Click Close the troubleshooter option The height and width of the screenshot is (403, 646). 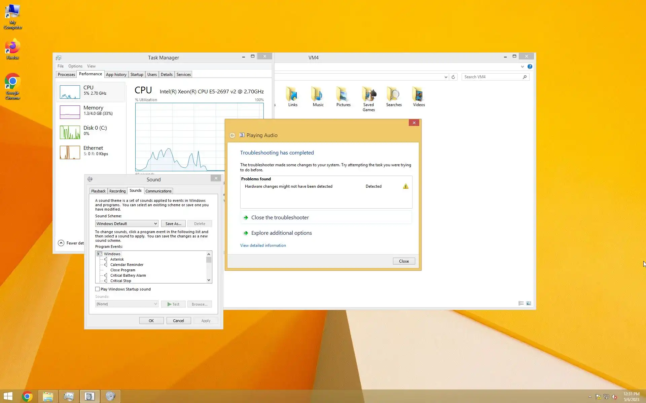coord(280,218)
